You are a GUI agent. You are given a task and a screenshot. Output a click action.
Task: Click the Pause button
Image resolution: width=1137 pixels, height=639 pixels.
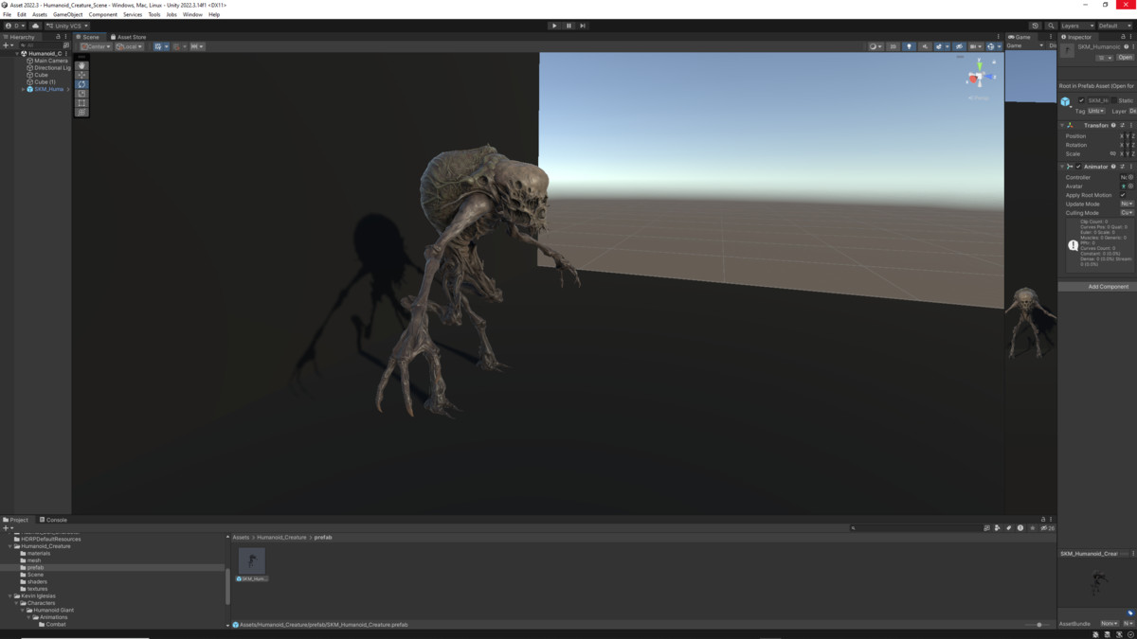[568, 26]
